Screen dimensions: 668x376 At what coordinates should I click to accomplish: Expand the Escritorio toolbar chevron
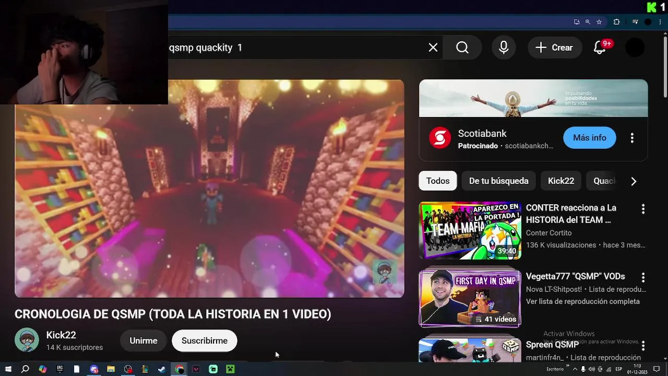[568, 366]
